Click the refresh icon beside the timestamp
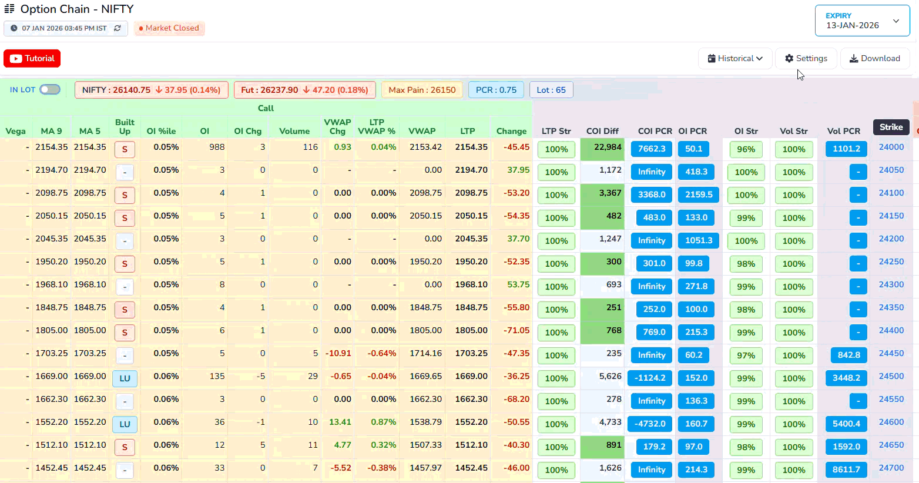This screenshot has height=483, width=919. (118, 28)
